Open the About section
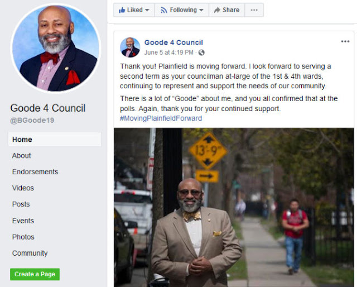 point(21,156)
